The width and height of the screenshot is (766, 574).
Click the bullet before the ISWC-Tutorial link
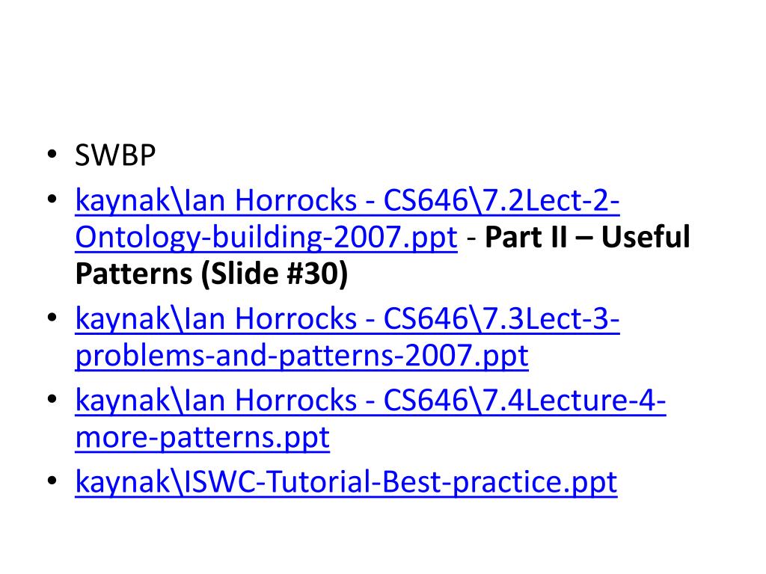click(52, 481)
